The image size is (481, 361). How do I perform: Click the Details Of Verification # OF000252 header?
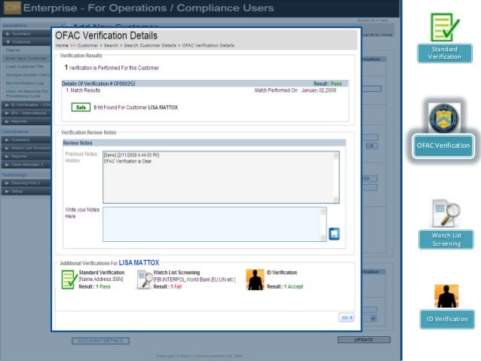[x=99, y=84]
